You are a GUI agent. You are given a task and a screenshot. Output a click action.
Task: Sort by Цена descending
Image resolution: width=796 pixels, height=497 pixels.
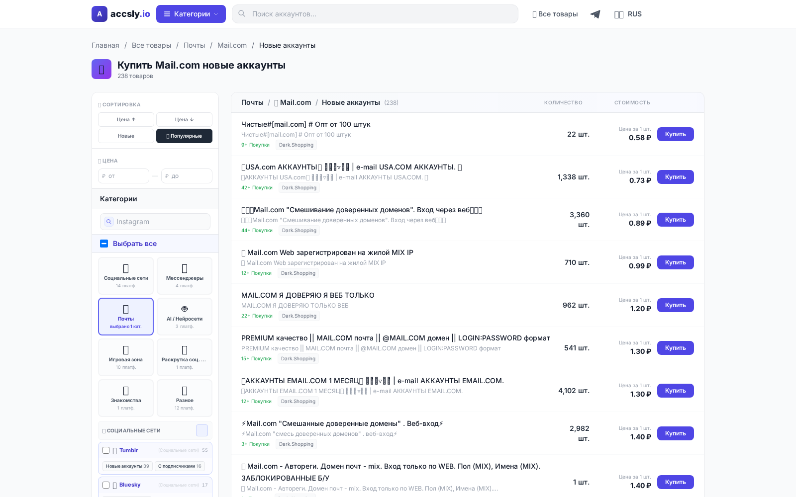pyautogui.click(x=184, y=119)
